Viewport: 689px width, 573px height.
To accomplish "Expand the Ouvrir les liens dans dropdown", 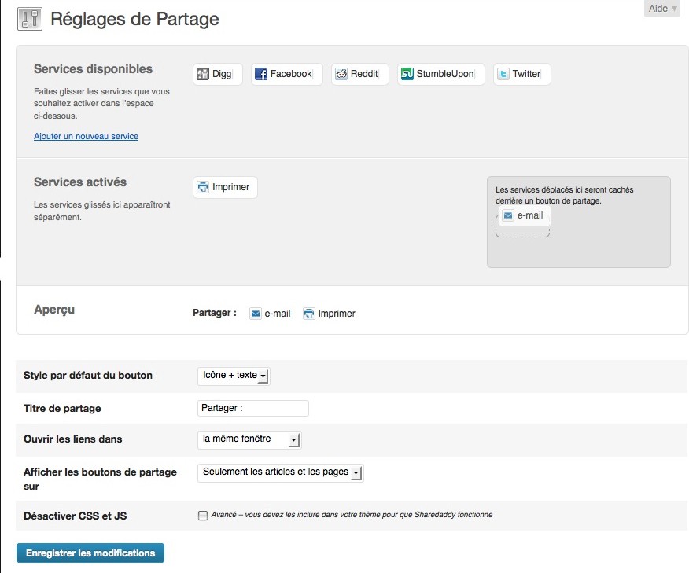I will [249, 439].
